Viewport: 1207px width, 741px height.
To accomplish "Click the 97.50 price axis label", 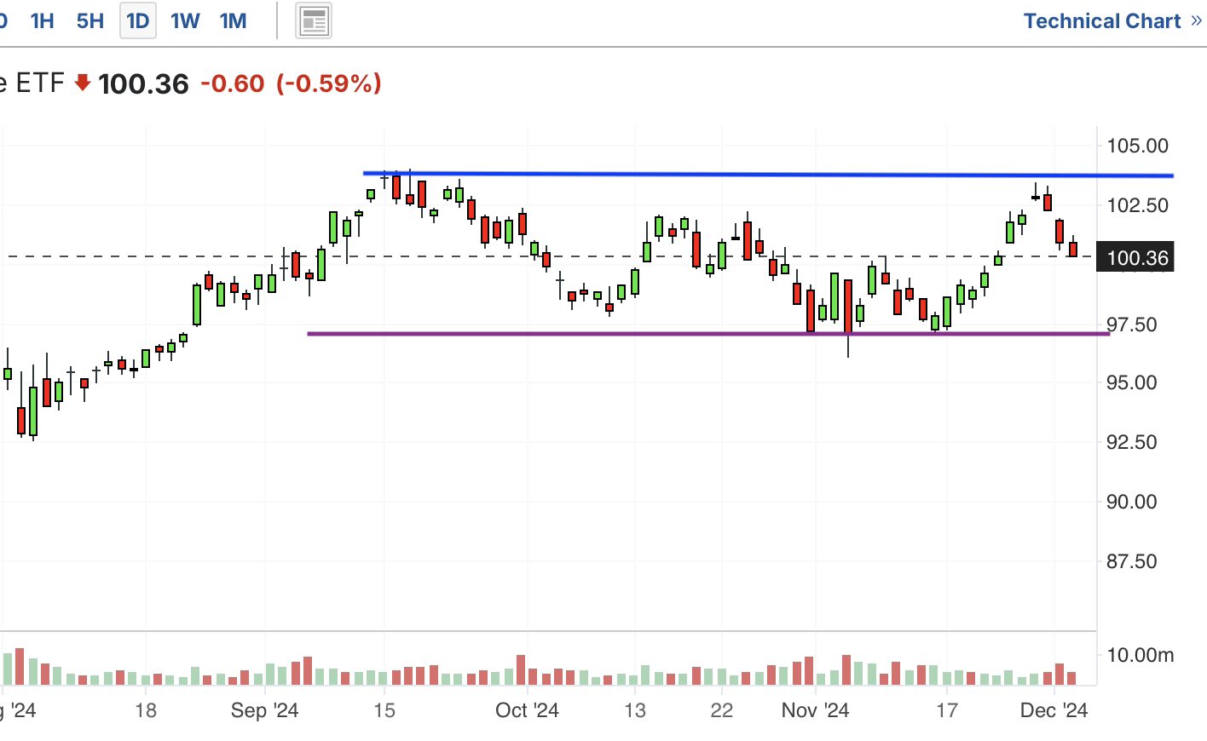I will pyautogui.click(x=1131, y=325).
